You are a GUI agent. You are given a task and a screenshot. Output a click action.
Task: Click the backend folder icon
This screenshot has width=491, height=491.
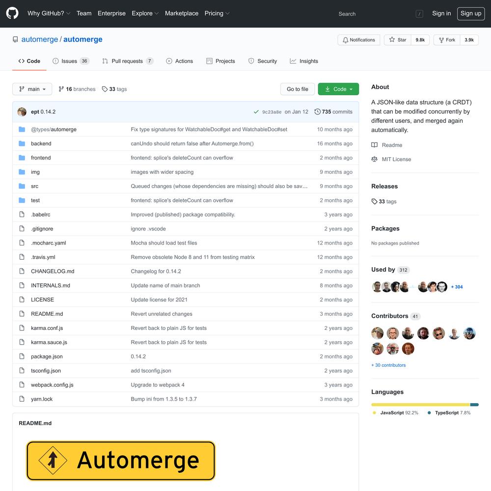pyautogui.click(x=22, y=143)
